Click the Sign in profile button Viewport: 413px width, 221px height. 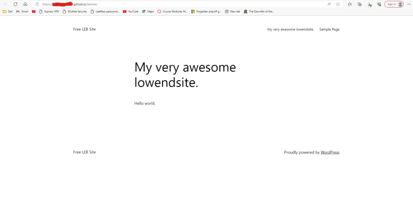(x=394, y=4)
